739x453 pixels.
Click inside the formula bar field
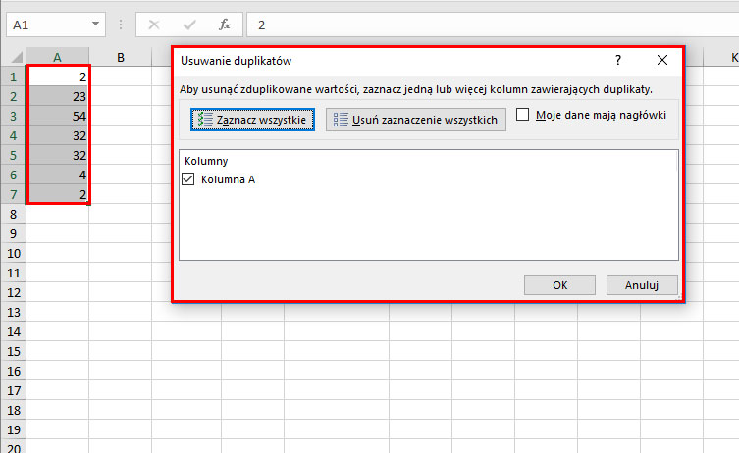491,25
